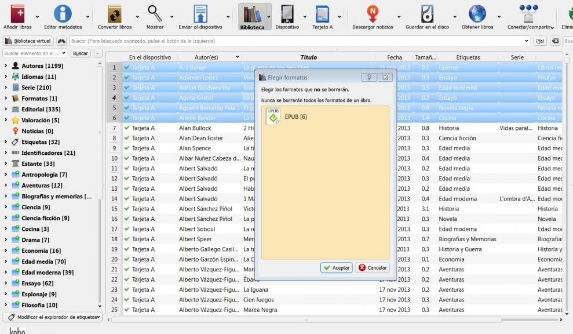Click the Obtener libros globe icon
Screen dimensions: 573x334
(477, 13)
